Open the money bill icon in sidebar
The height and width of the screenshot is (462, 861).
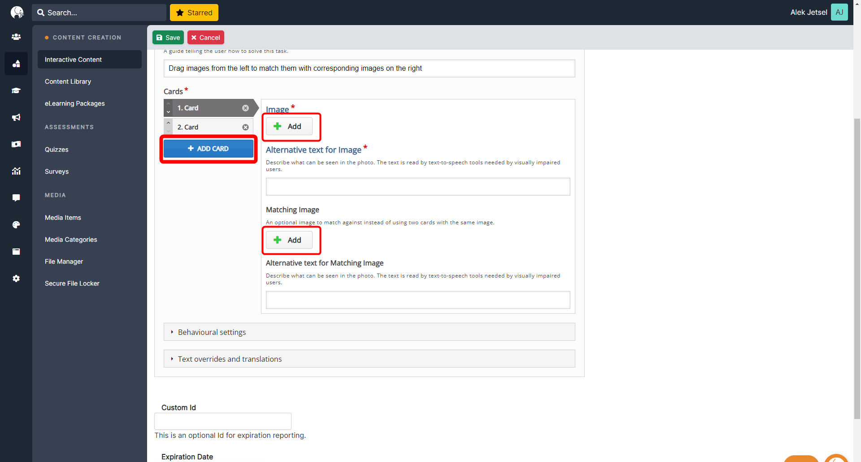click(x=16, y=144)
